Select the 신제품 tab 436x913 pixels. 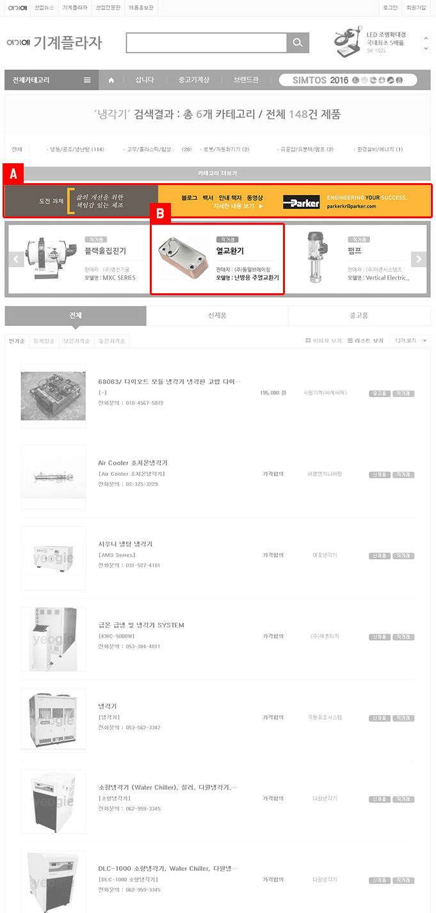[218, 316]
